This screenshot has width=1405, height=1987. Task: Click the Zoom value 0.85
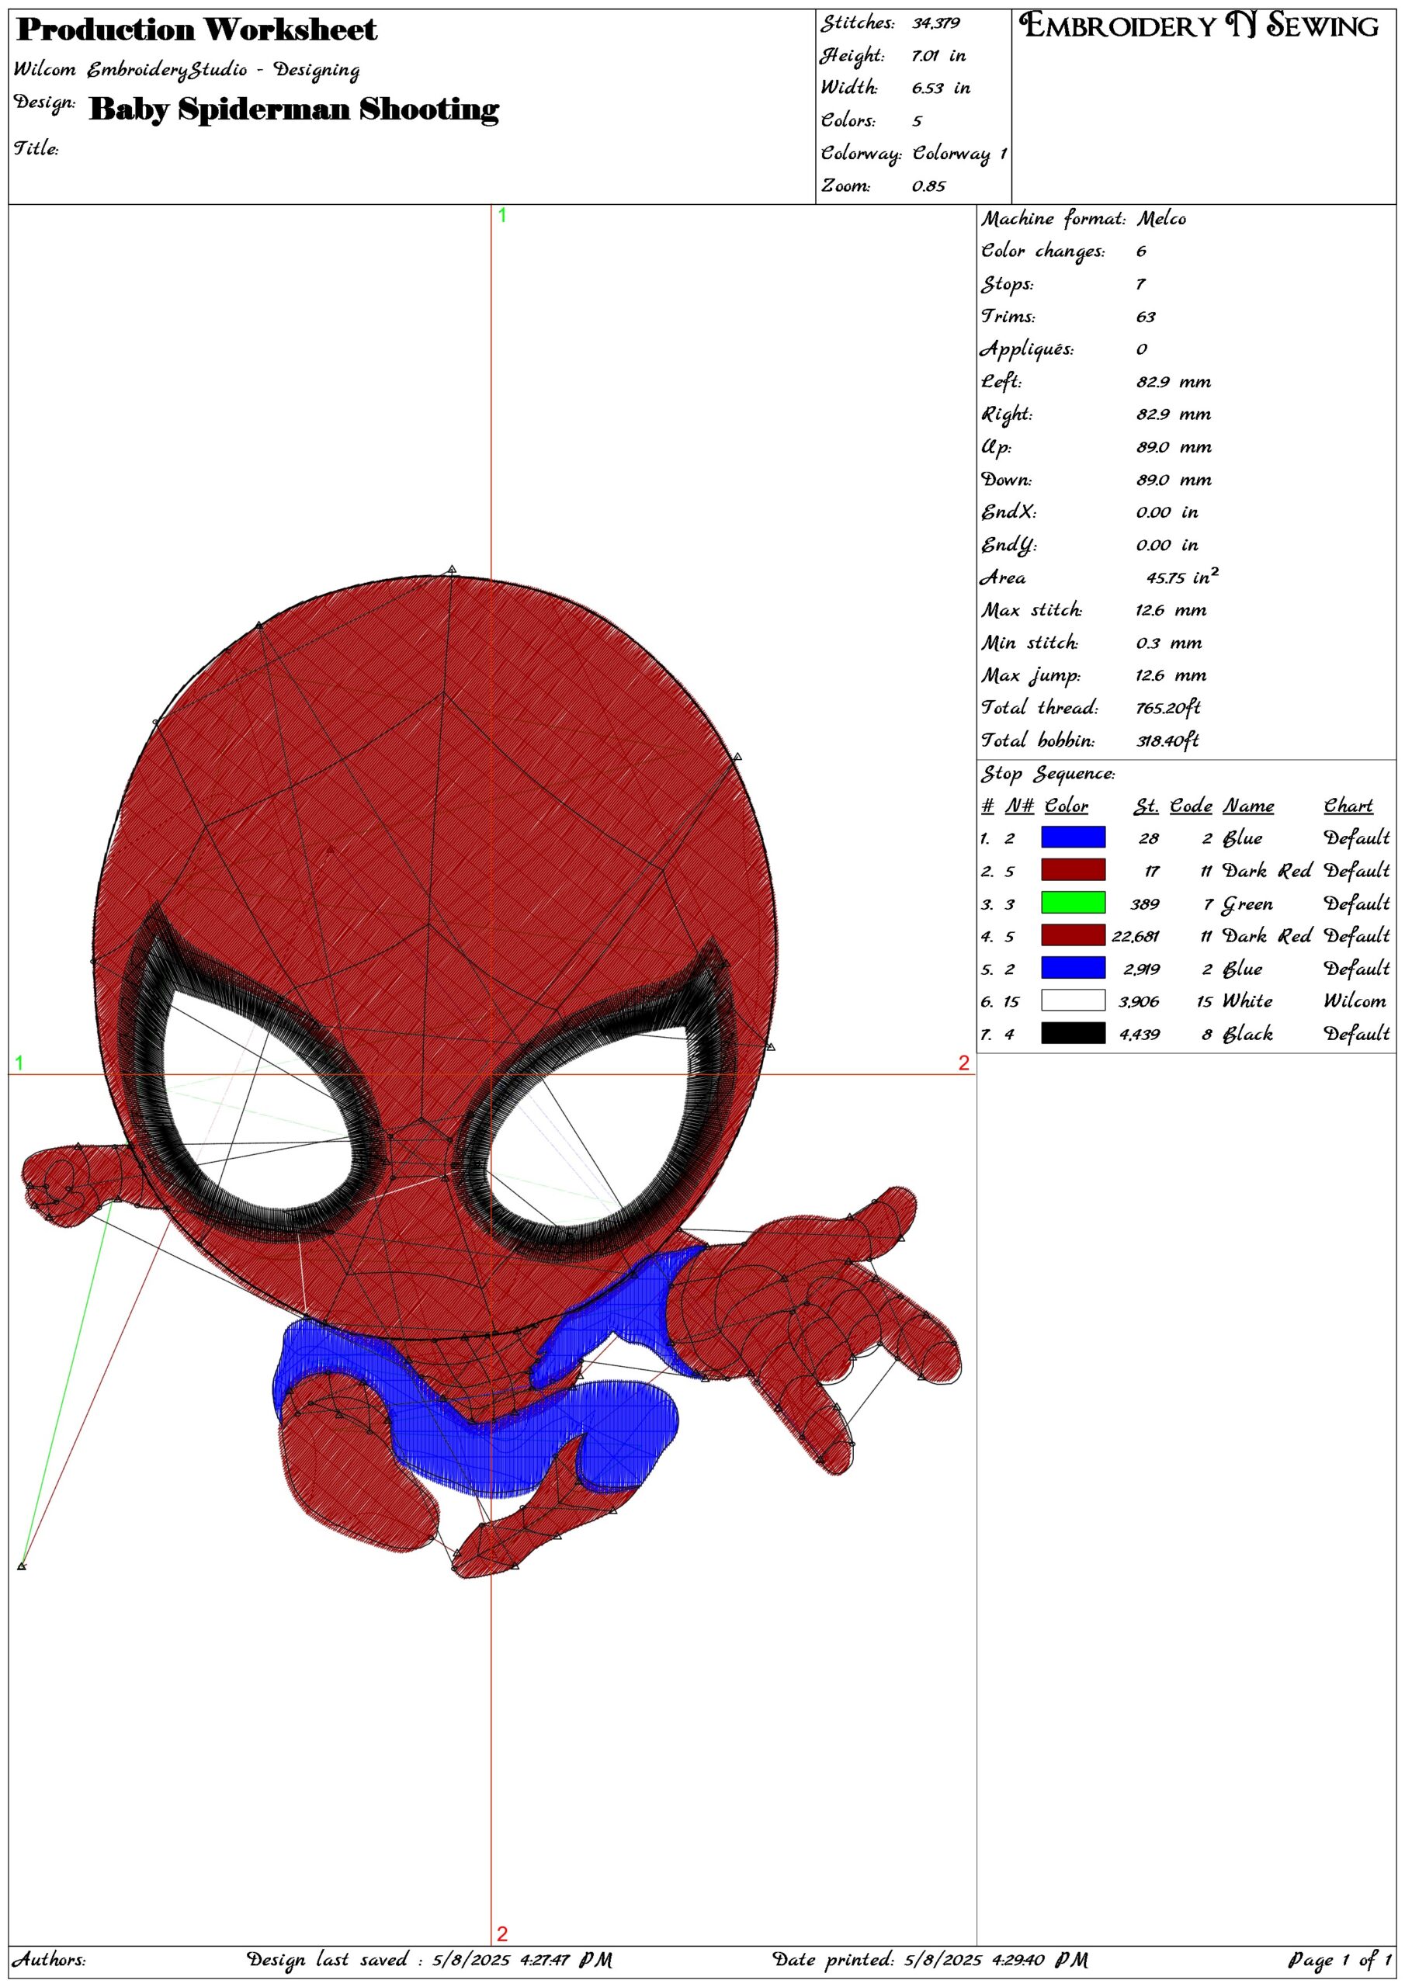[928, 186]
